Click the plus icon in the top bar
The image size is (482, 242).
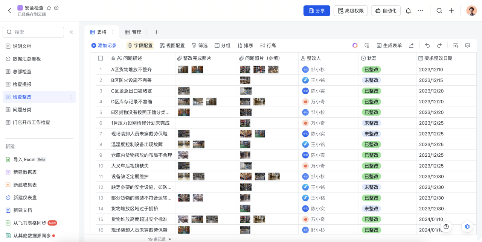point(451,11)
